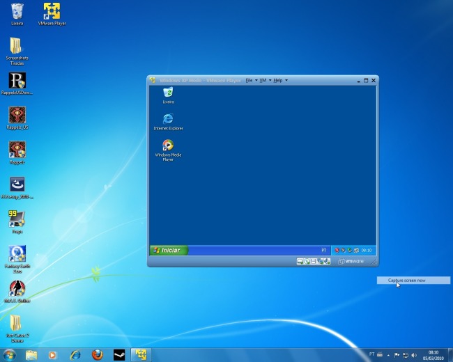Select Internet Explorer icon on the XP desktop
453x362 pixels.
point(168,122)
